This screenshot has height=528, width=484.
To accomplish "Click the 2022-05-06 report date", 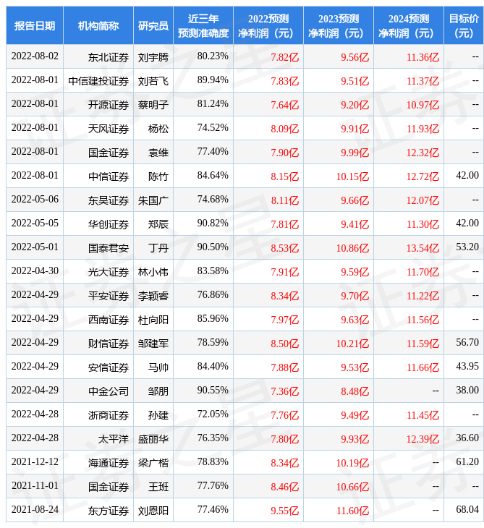I will [x=35, y=200].
